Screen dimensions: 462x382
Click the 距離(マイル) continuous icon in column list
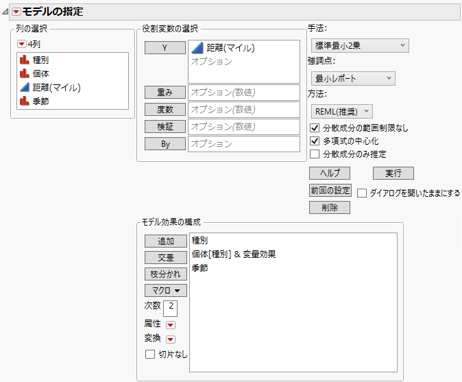click(25, 88)
